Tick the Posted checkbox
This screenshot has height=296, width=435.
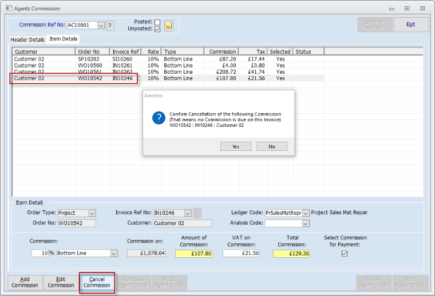point(157,22)
